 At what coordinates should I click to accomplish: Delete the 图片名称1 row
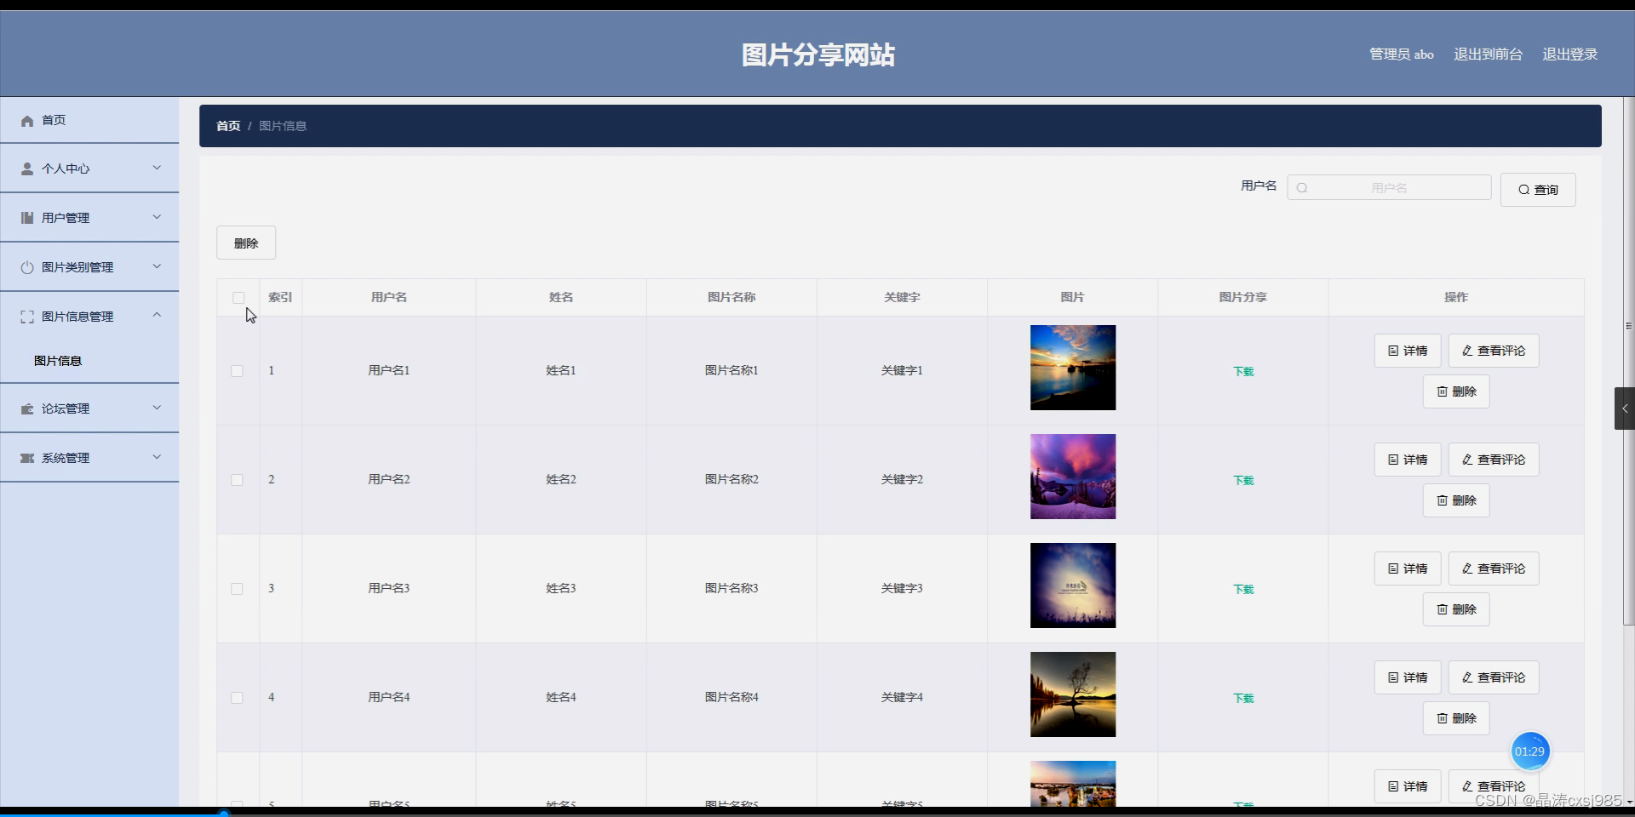click(1456, 391)
